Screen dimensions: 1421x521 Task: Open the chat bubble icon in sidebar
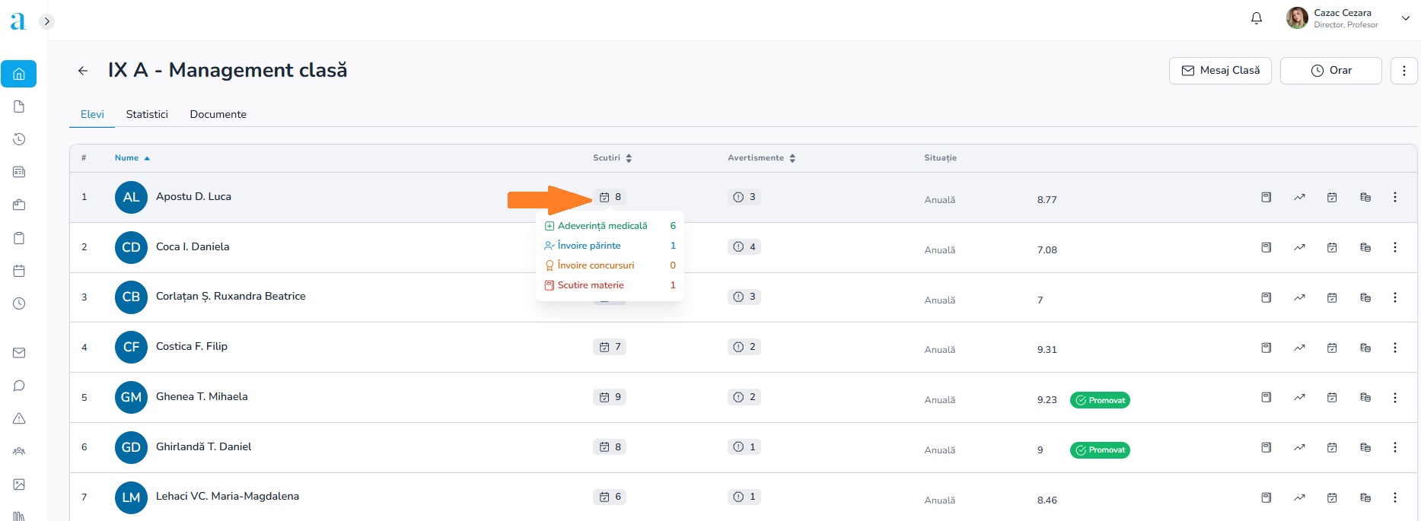[19, 386]
